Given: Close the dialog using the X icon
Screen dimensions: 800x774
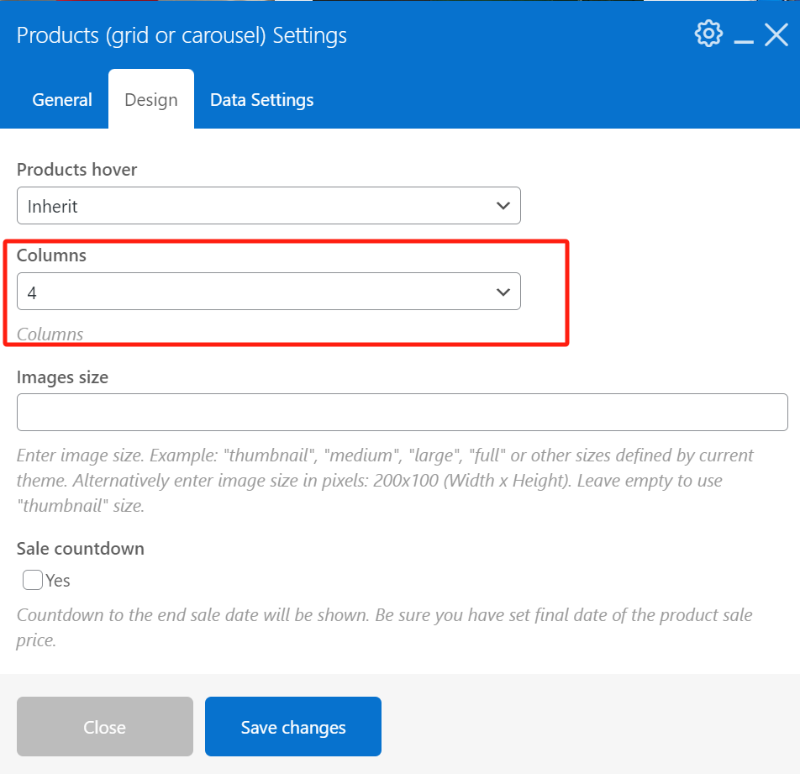Looking at the screenshot, I should coord(776,35).
